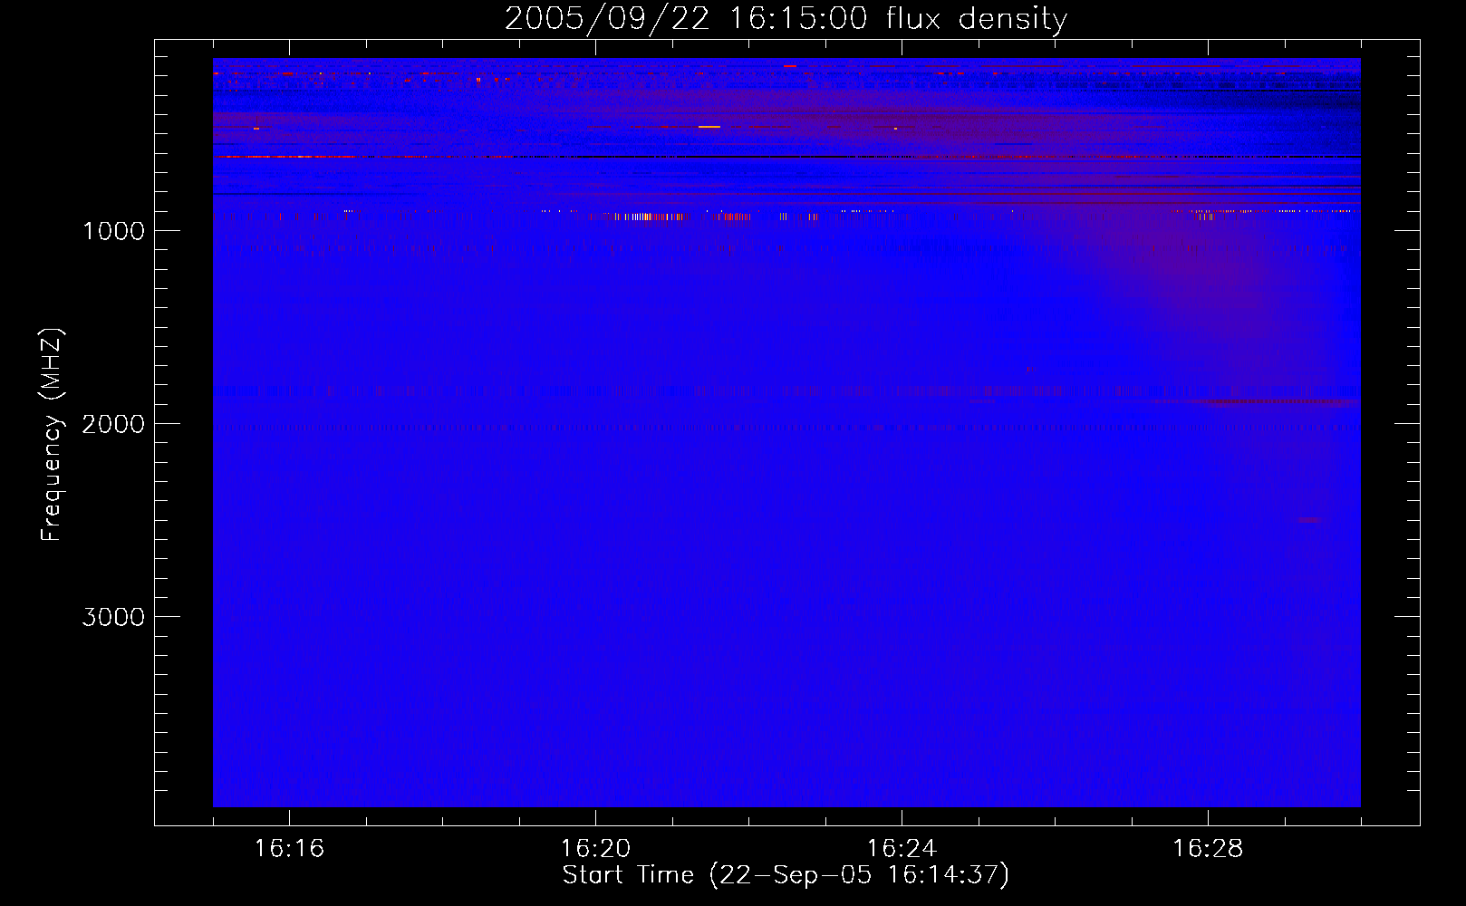Click the 16:28 time tick label
1466x906 pixels.
(1208, 849)
